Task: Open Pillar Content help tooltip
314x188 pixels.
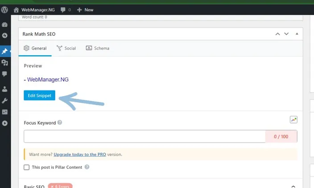Action: [87, 167]
